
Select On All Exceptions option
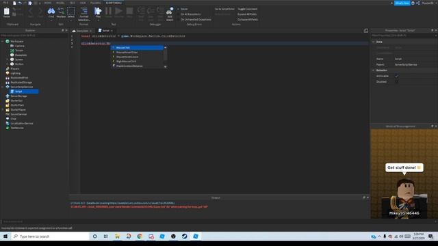[189, 14]
